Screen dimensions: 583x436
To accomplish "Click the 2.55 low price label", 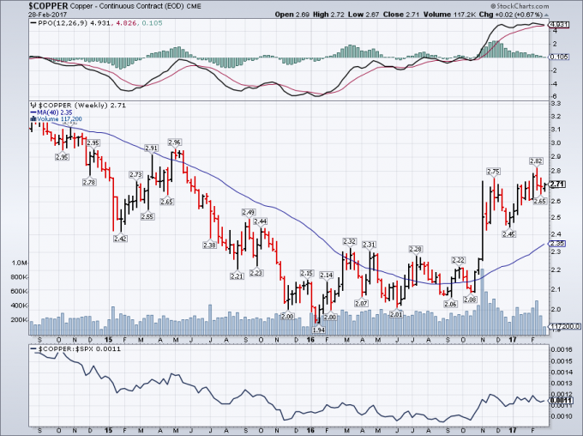I will point(147,216).
